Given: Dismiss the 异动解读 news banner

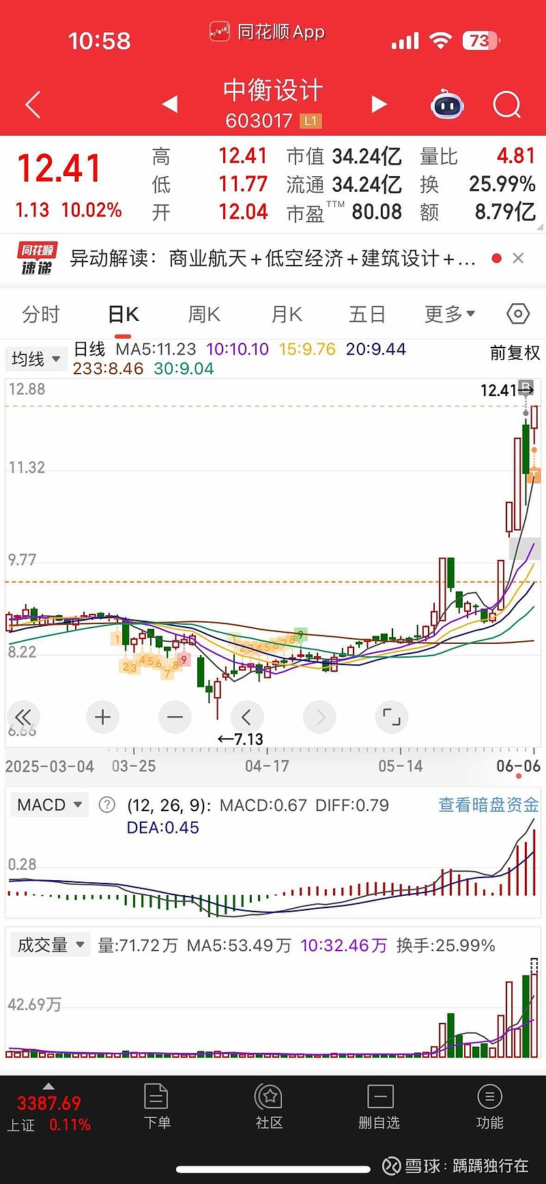Looking at the screenshot, I should click(518, 258).
